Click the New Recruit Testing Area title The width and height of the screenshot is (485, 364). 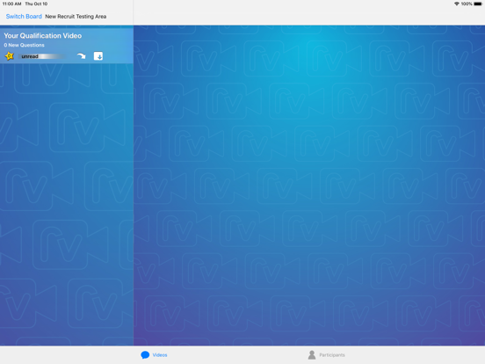pos(76,17)
